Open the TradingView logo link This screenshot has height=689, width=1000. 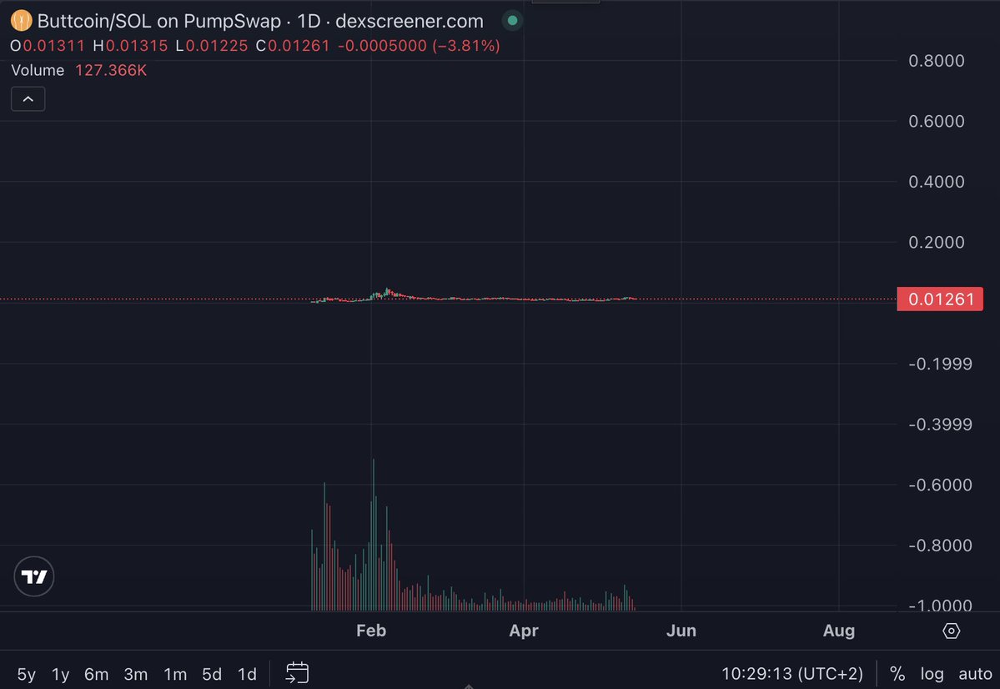34,576
